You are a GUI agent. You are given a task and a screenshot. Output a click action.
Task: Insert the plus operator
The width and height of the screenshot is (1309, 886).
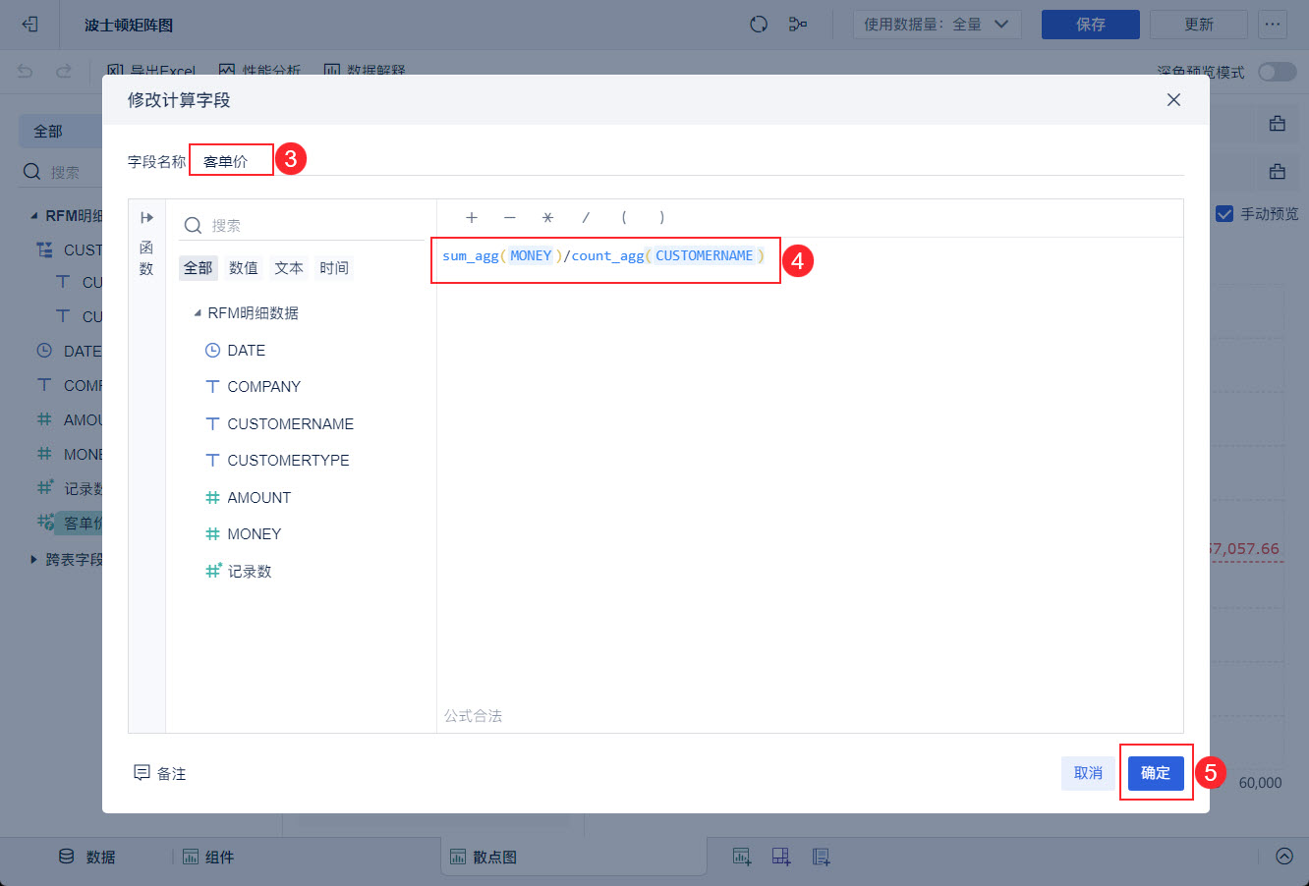472,218
